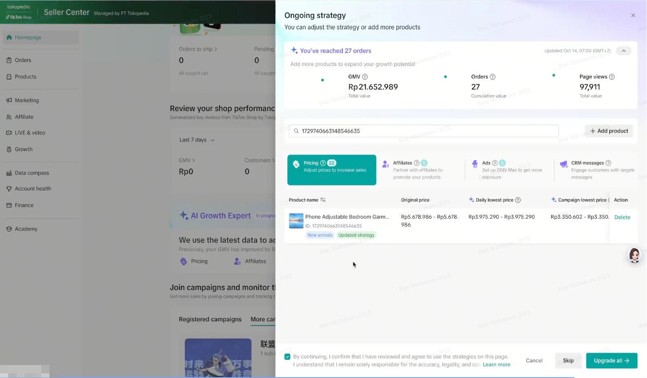
Task: Click the Data compass chart icon
Action: click(x=9, y=173)
